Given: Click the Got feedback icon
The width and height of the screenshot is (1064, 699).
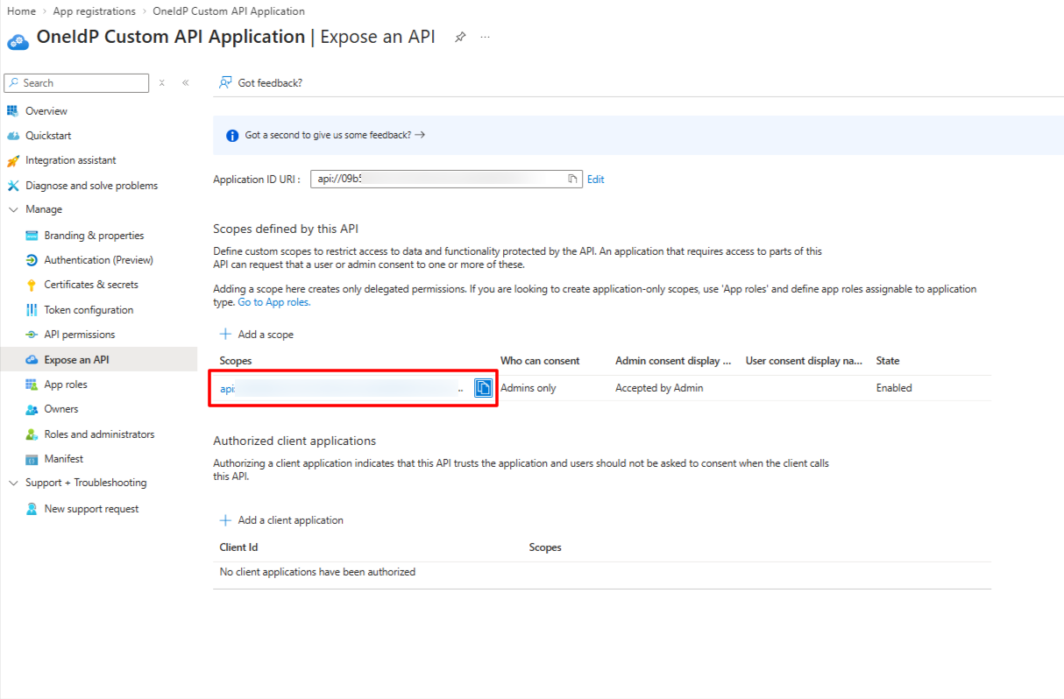Looking at the screenshot, I should coord(225,83).
